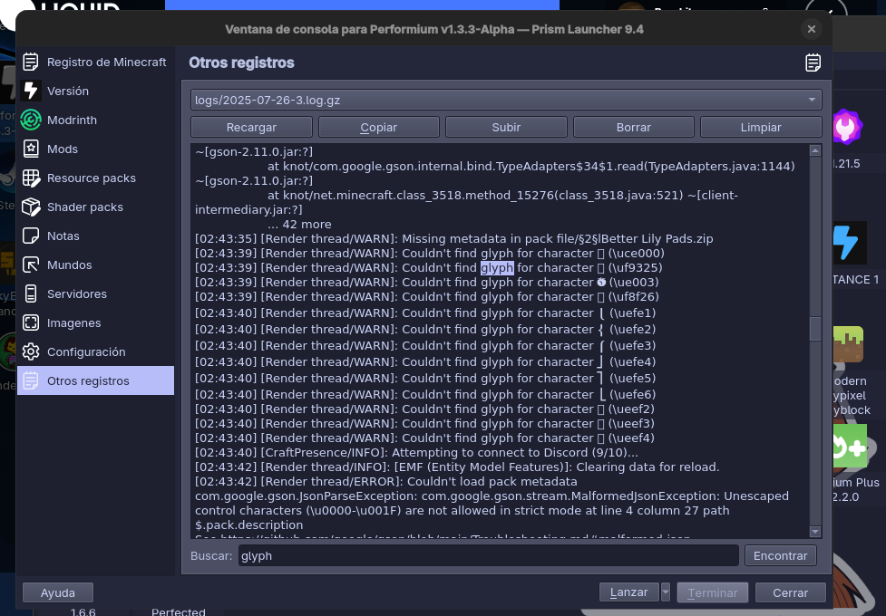Click the Ayuda button
The height and width of the screenshot is (616, 886).
[x=58, y=592]
